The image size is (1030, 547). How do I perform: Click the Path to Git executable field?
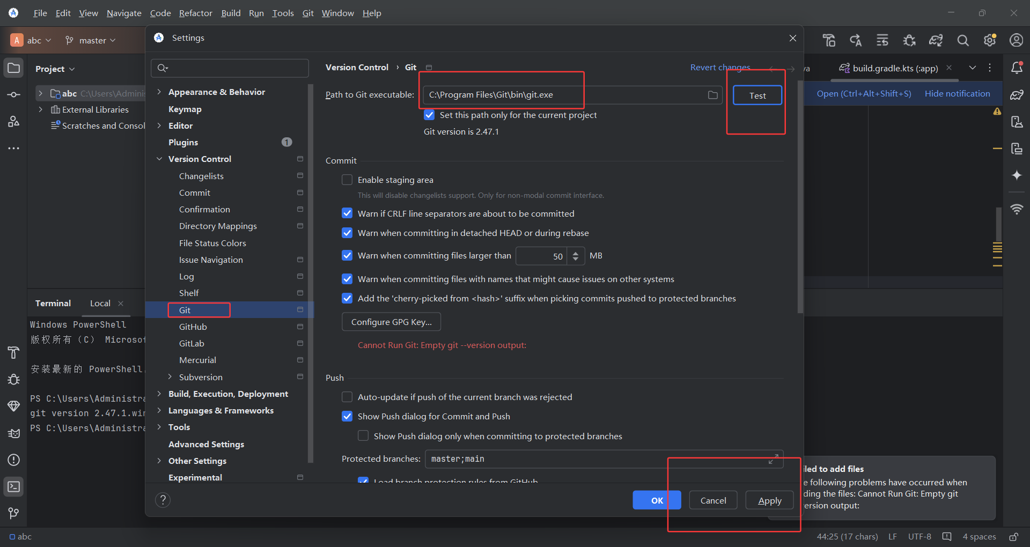(572, 95)
